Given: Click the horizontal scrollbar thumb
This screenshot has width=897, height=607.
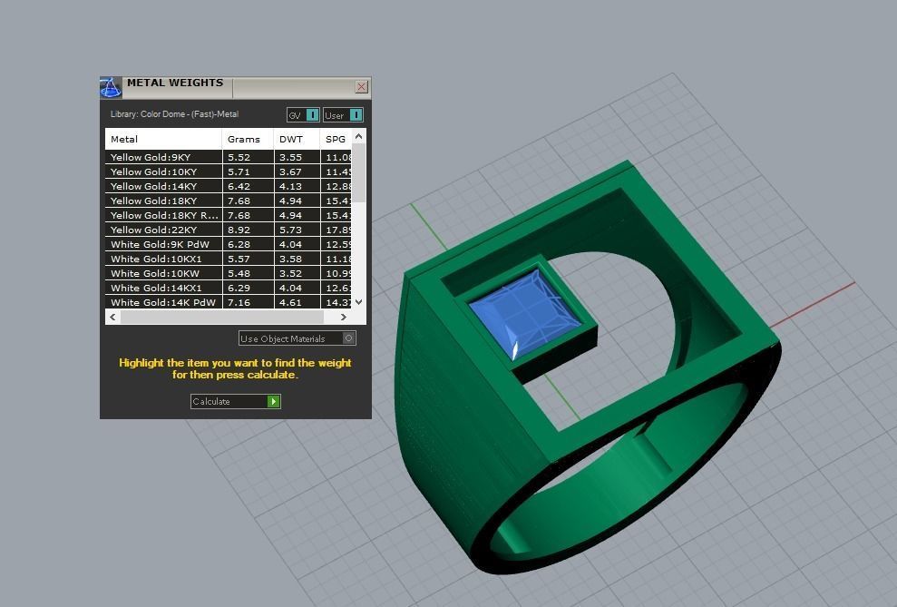Looking at the screenshot, I should click(222, 317).
